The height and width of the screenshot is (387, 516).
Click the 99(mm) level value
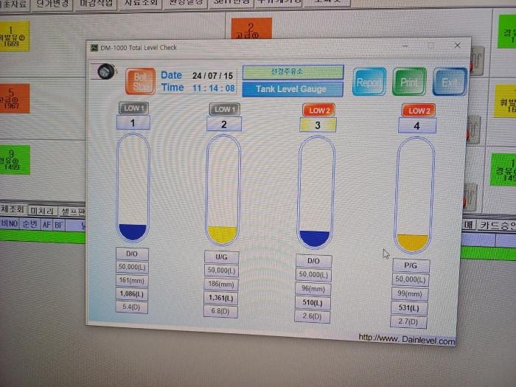pos(410,293)
